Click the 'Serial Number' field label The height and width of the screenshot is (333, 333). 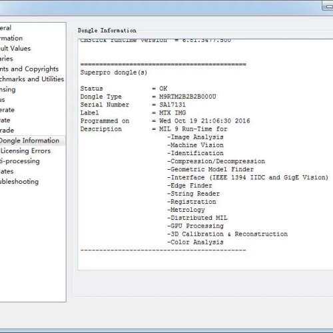(105, 105)
